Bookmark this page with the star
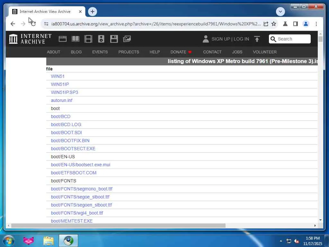 tap(274, 24)
